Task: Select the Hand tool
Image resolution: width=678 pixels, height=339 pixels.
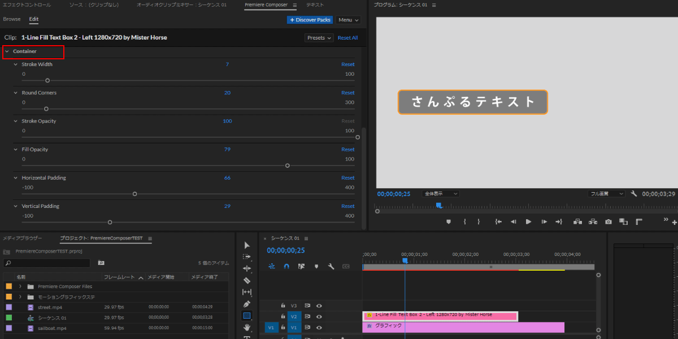Action: 247,328
